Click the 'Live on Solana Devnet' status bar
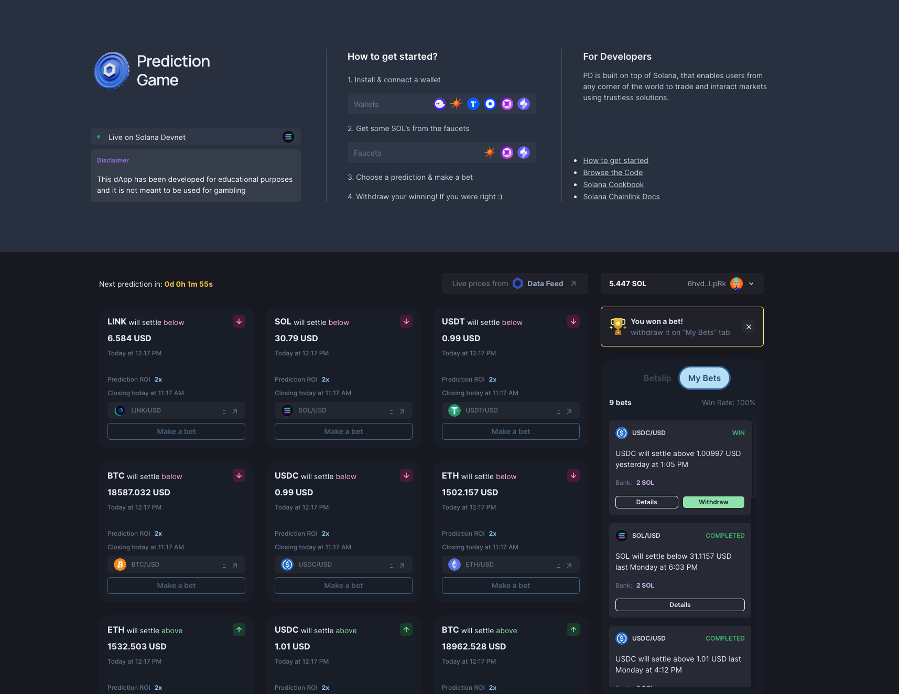Screen dimensions: 899x694 (196, 137)
